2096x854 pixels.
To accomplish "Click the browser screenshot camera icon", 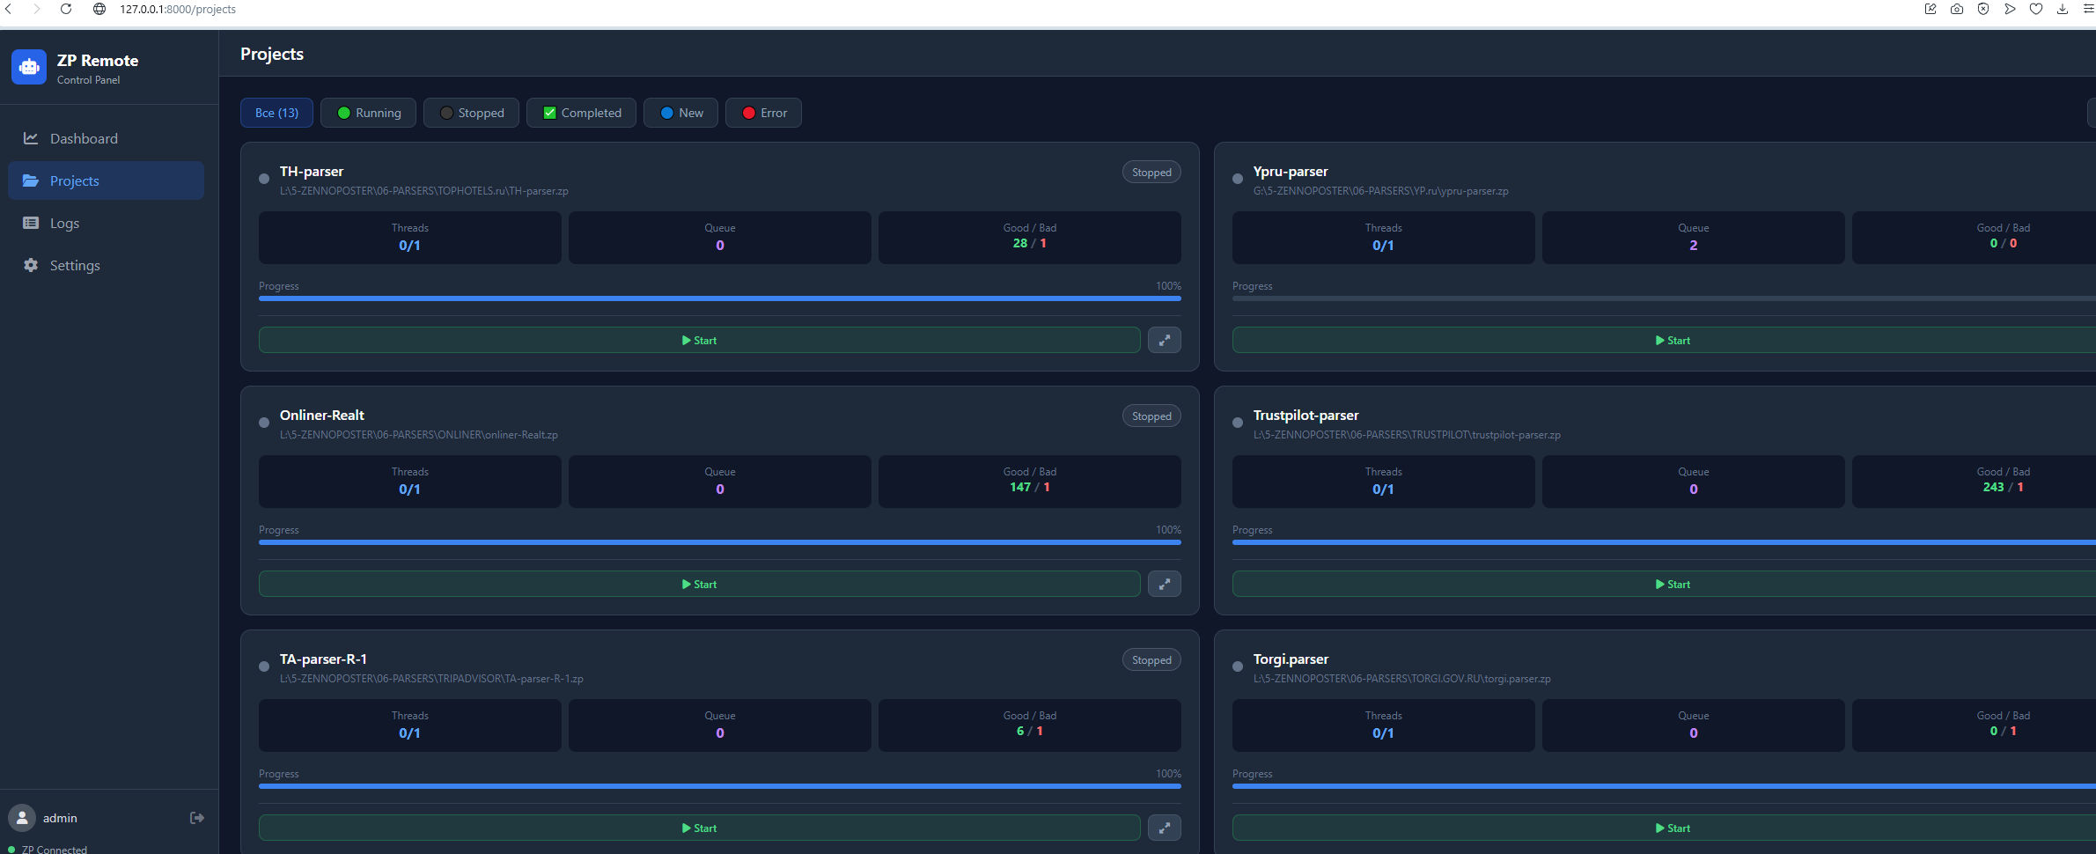I will [x=1956, y=9].
